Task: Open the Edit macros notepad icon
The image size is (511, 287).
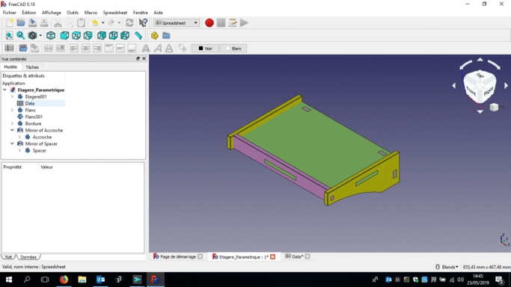Action: click(x=233, y=22)
